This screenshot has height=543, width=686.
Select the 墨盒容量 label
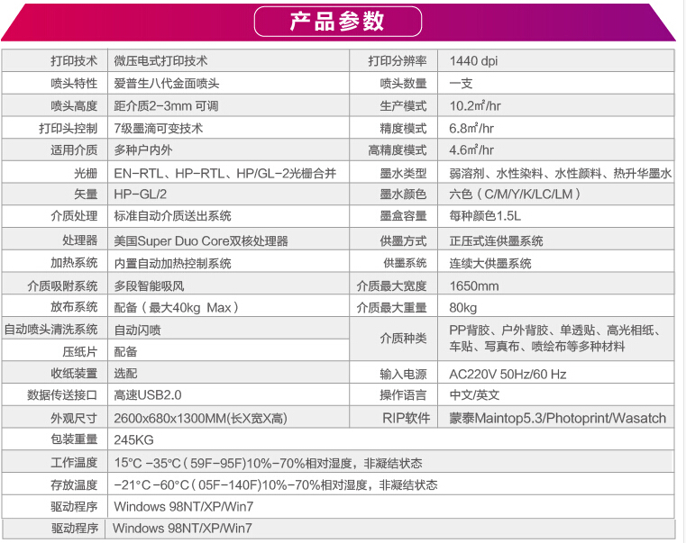[403, 215]
